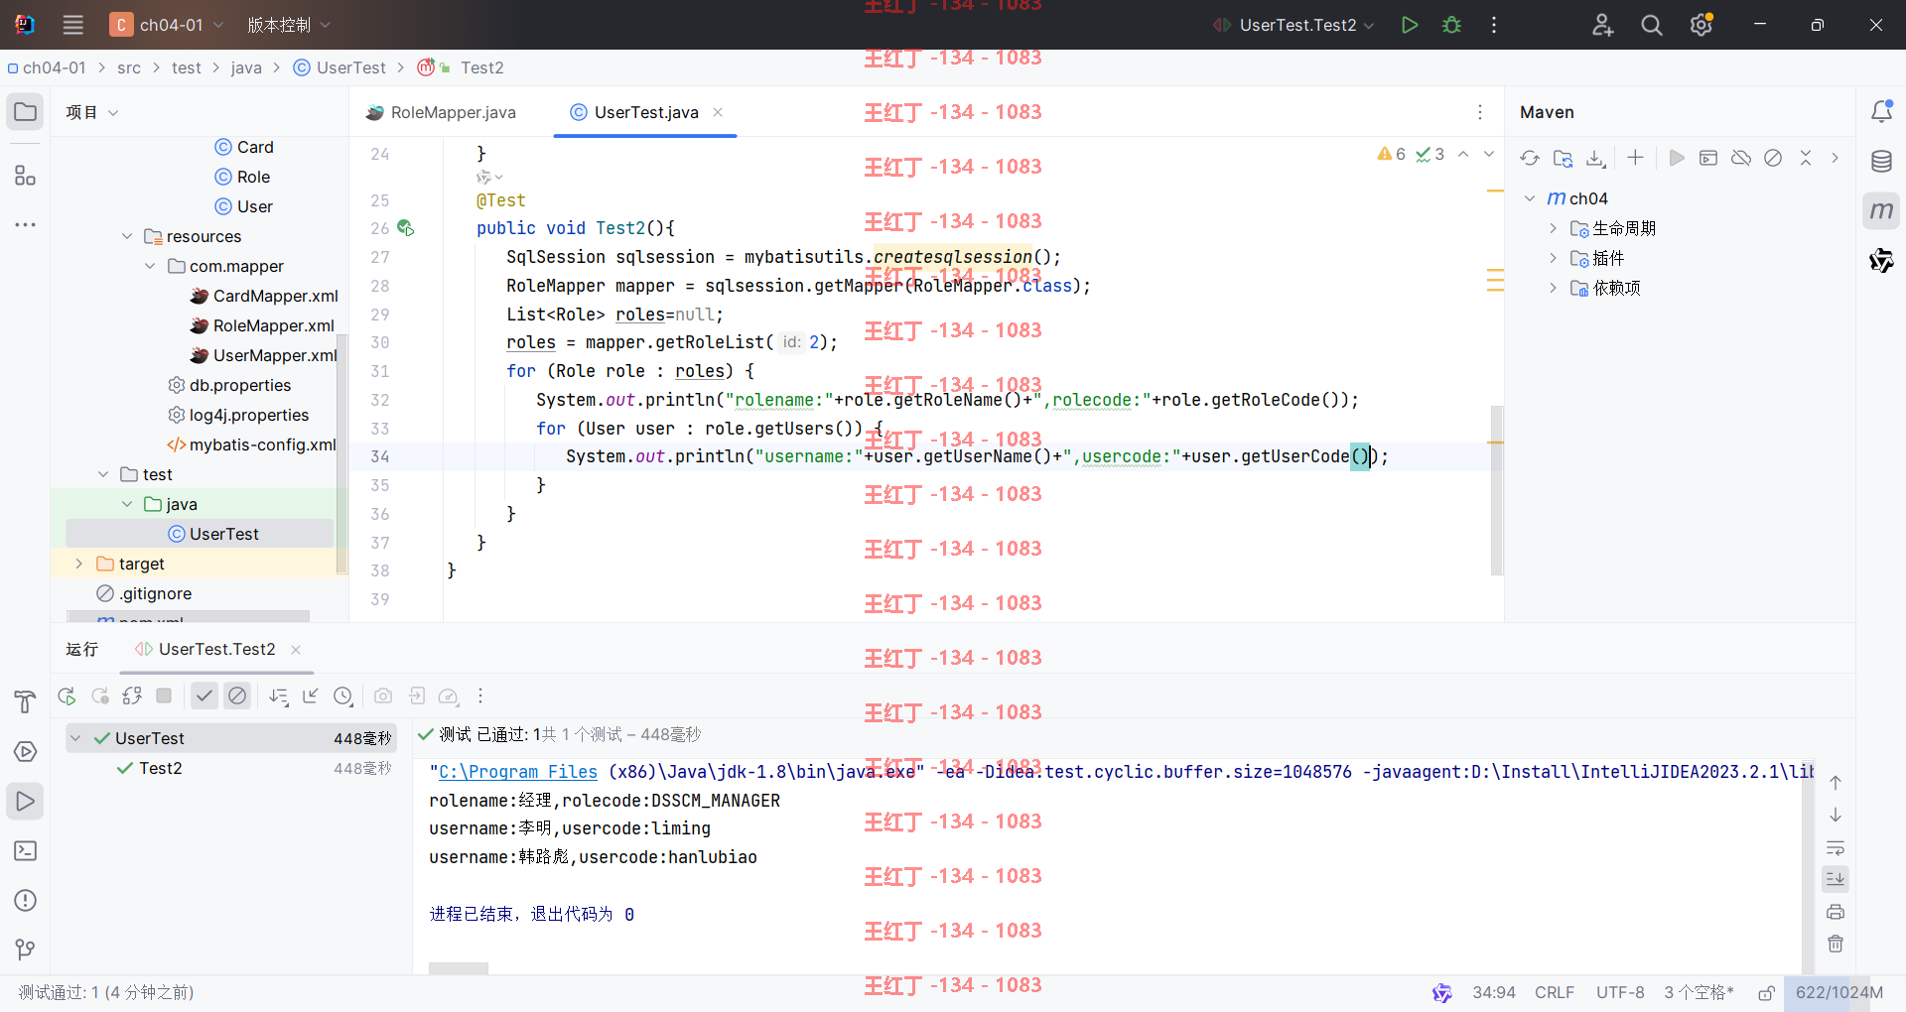Open the Problems tool window icon
Viewport: 1906px width, 1012px height.
(x=26, y=901)
